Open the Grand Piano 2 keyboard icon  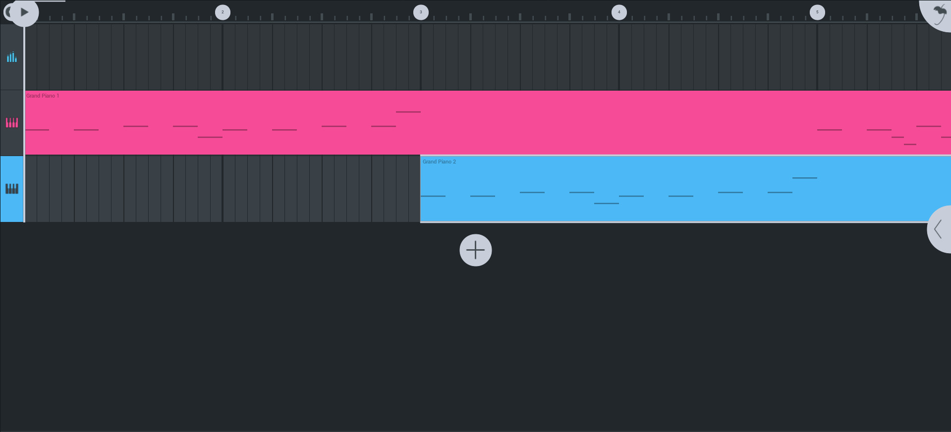click(12, 189)
